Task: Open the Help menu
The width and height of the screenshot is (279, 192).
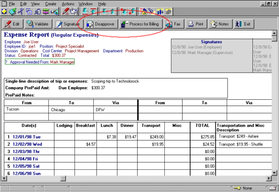Action: [x=102, y=4]
